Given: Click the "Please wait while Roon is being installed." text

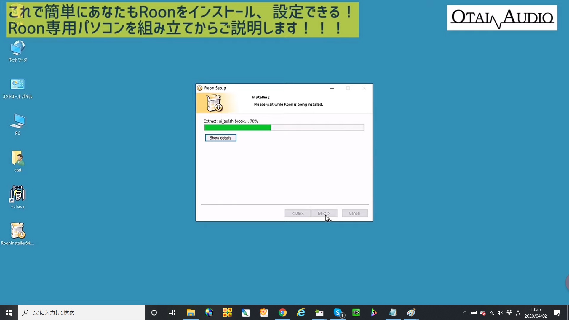Looking at the screenshot, I should (288, 104).
